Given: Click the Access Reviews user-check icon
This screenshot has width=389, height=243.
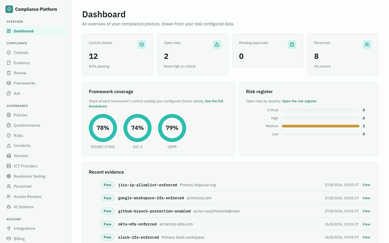Looking at the screenshot, I should [x=9, y=197].
